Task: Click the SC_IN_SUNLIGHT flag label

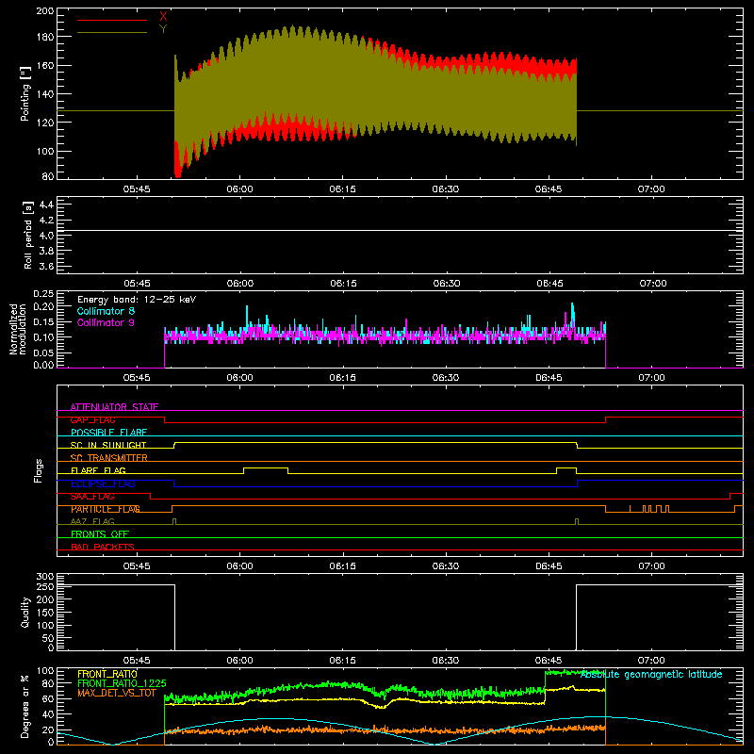Action: (108, 445)
